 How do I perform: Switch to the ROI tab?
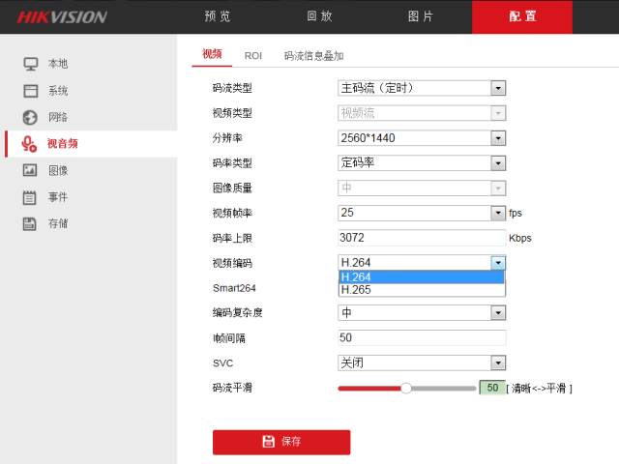coord(253,56)
